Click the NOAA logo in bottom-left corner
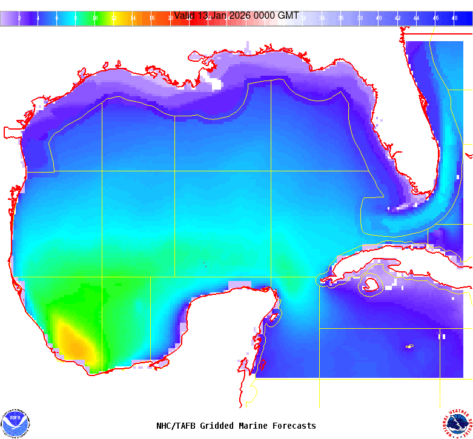473x439 pixels. point(15,423)
